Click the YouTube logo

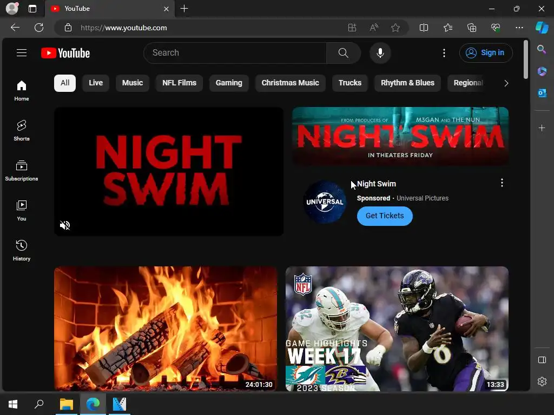(x=65, y=53)
